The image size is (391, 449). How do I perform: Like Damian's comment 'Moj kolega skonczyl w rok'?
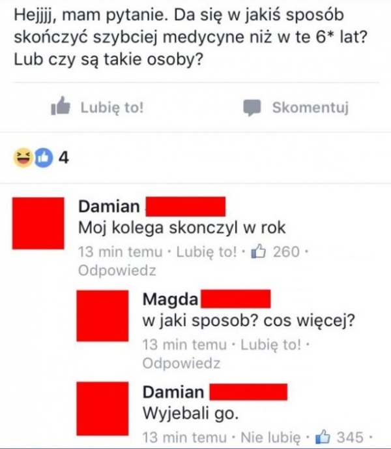point(207,252)
